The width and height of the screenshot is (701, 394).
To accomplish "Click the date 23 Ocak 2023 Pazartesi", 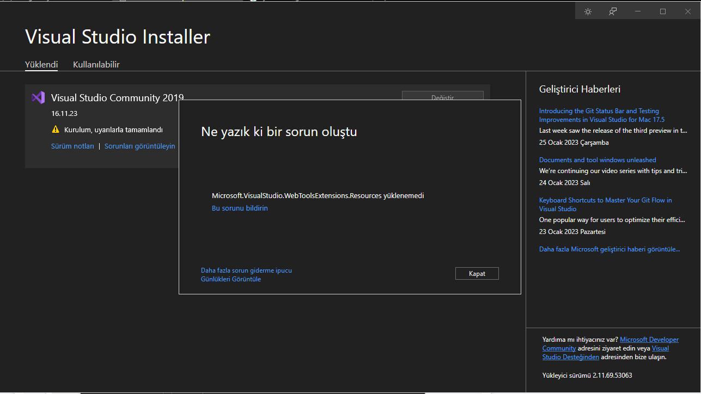I will pos(572,232).
